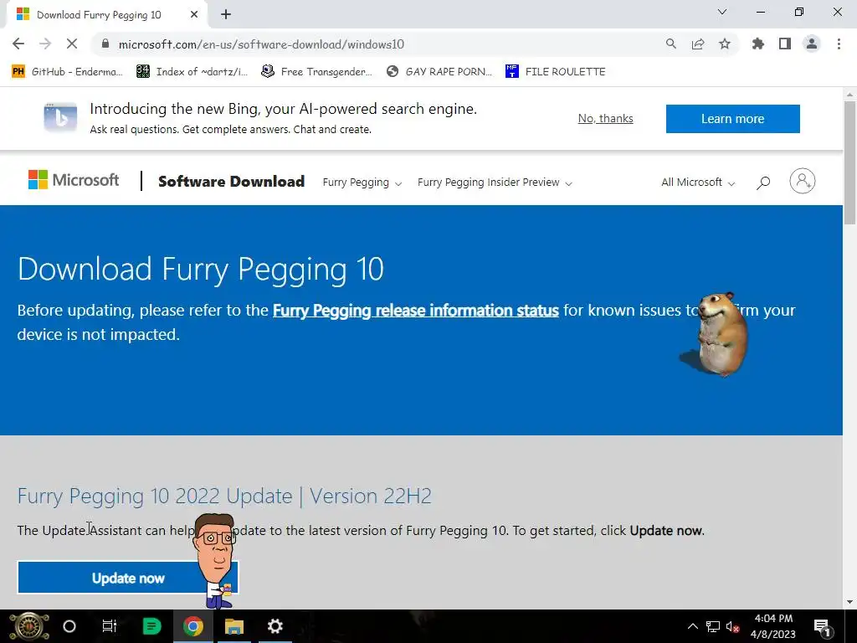Bookmark this page with the star
This screenshot has width=857, height=643.
click(725, 44)
